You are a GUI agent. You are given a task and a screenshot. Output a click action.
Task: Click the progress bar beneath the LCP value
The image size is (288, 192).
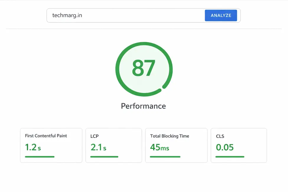coord(104,157)
